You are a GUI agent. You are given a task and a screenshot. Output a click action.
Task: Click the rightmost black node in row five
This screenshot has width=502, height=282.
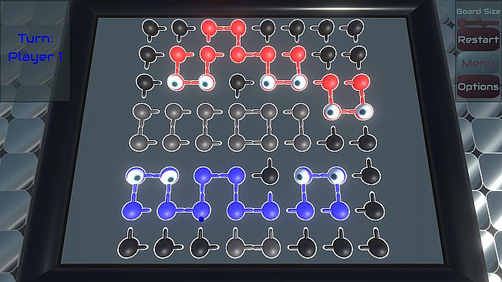pos(367,143)
